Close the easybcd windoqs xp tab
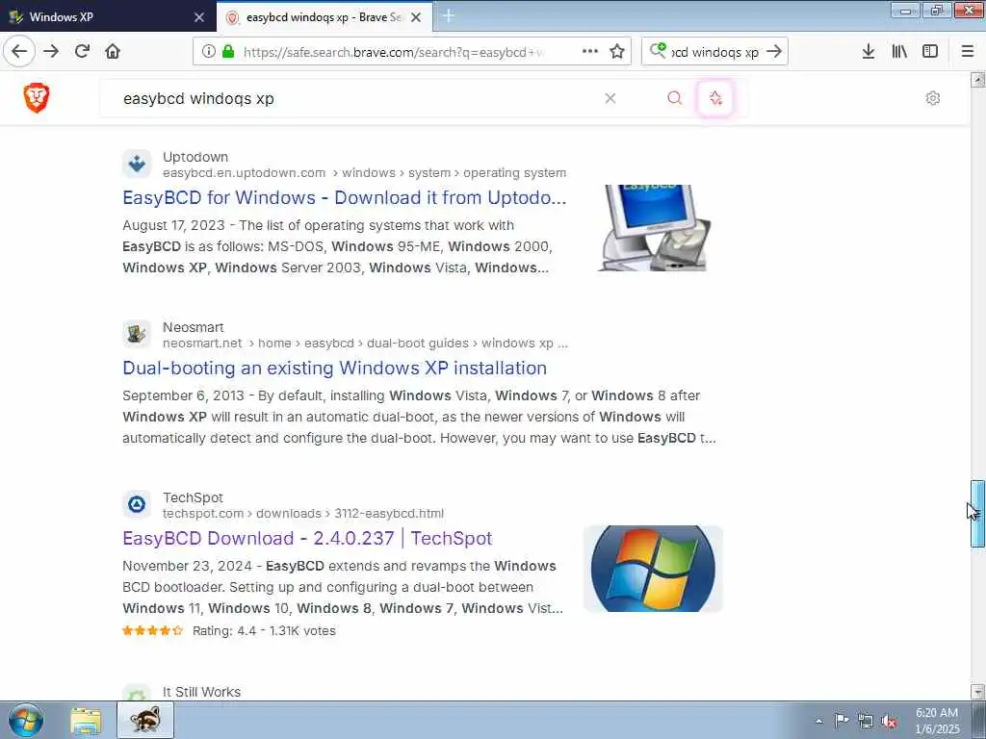Image resolution: width=986 pixels, height=739 pixels. (416, 17)
